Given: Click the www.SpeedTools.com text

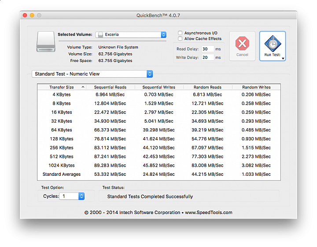Looking at the screenshot, I should pos(209,212).
